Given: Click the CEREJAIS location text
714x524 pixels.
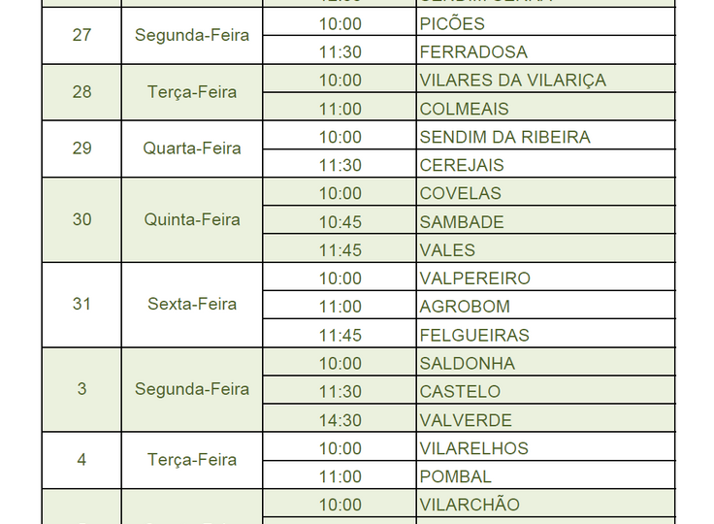Looking at the screenshot, I should (461, 165).
